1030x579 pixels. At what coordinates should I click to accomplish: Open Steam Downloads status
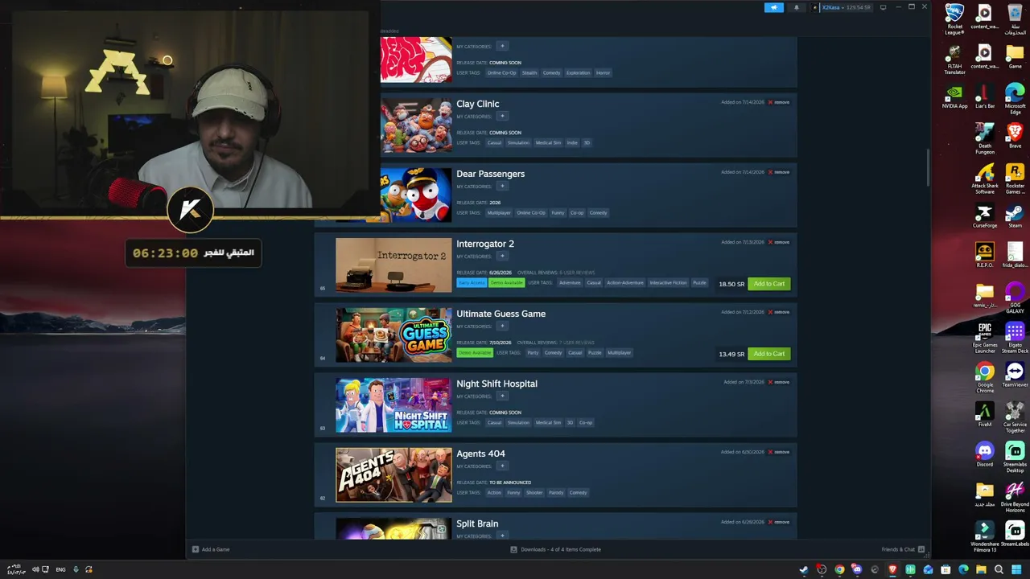click(x=556, y=549)
